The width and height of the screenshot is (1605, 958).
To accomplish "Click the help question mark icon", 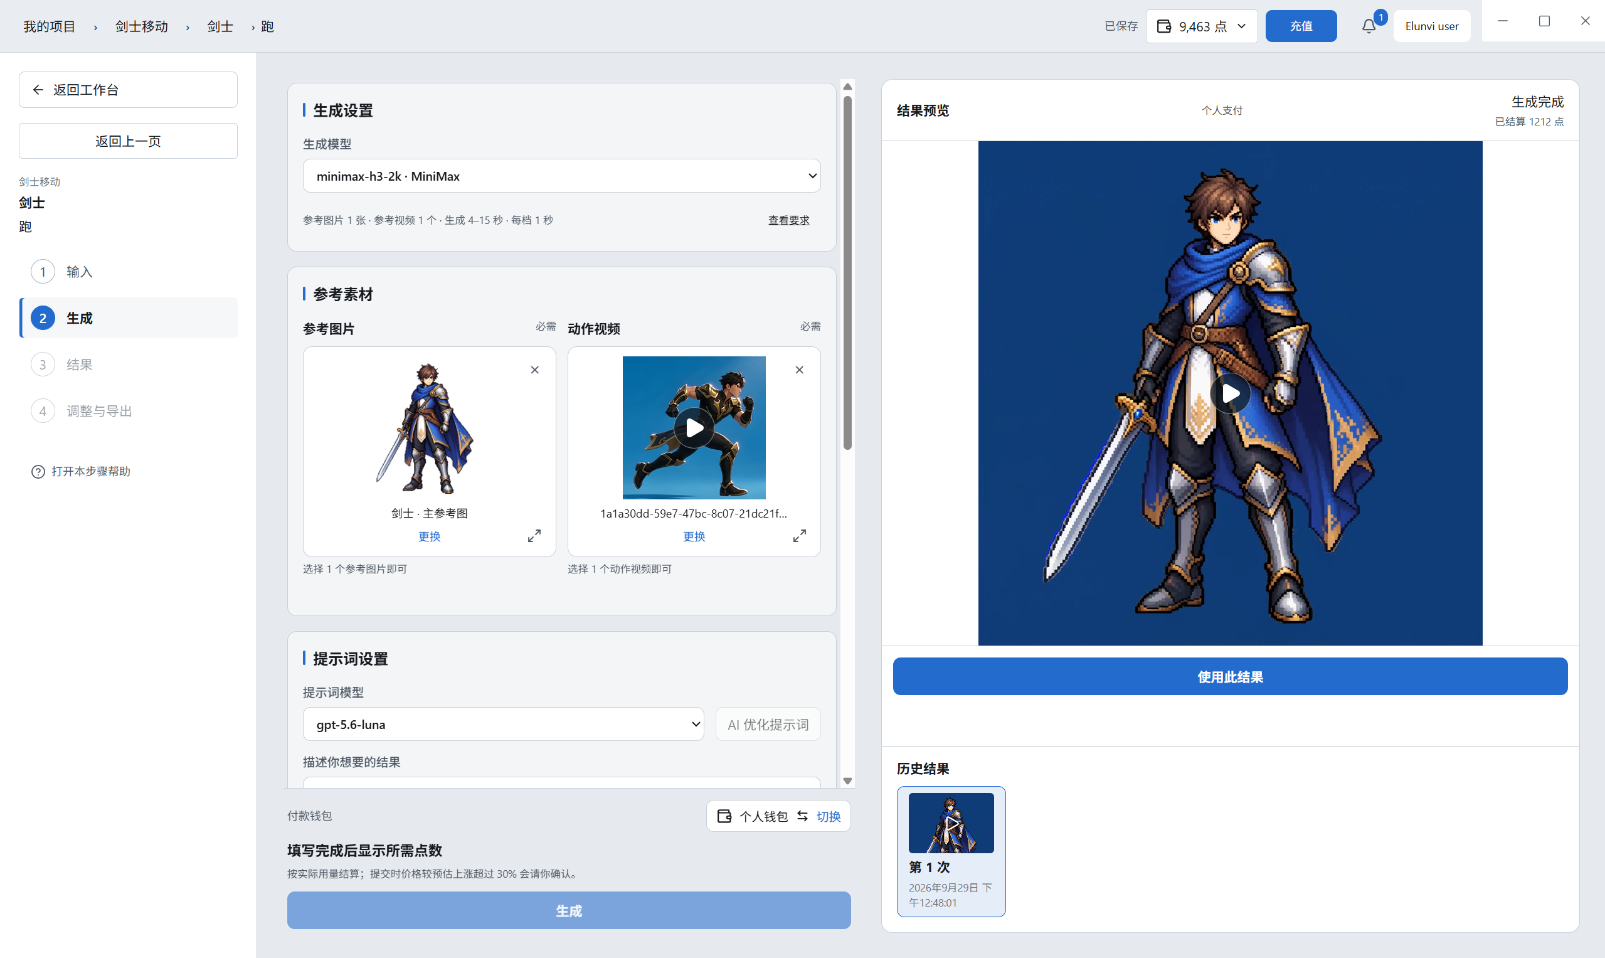I will pos(38,472).
